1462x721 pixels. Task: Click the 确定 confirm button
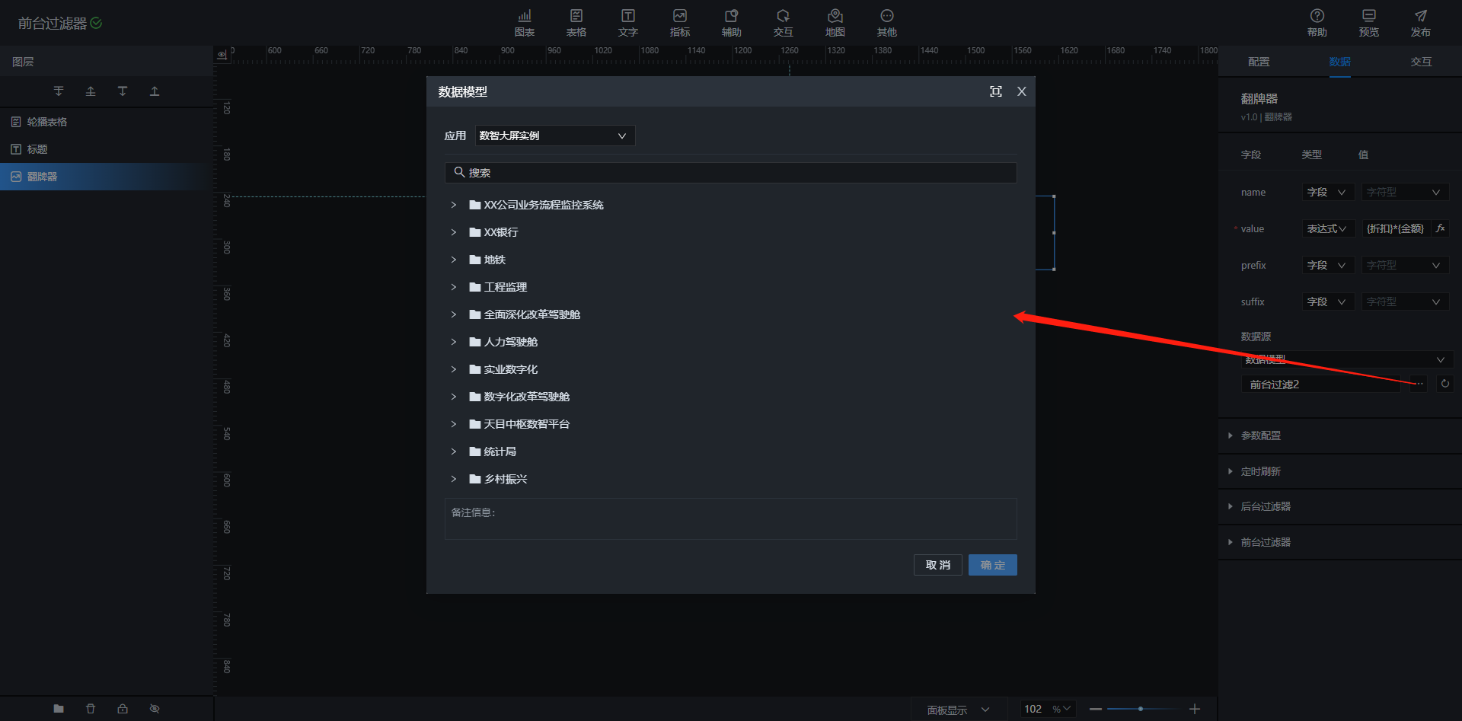(992, 565)
